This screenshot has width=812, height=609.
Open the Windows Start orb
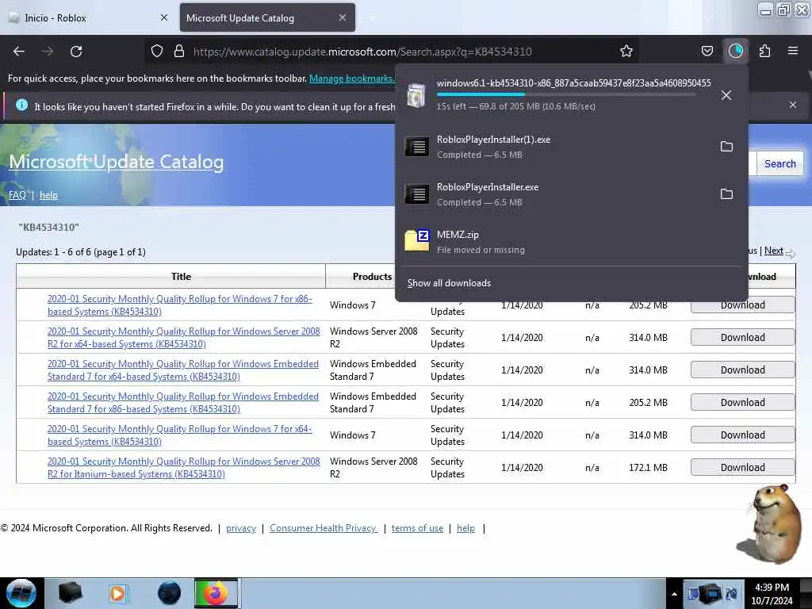(21, 593)
